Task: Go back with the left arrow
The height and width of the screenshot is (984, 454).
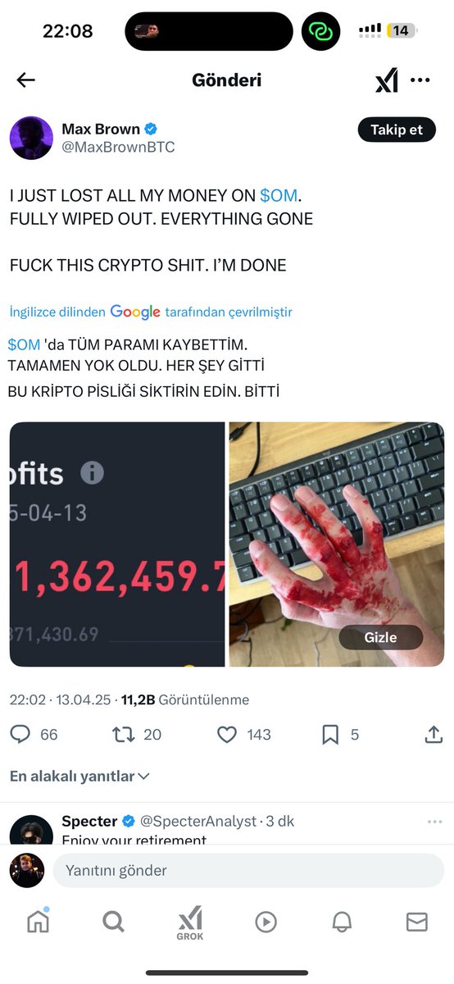Action: [x=26, y=80]
